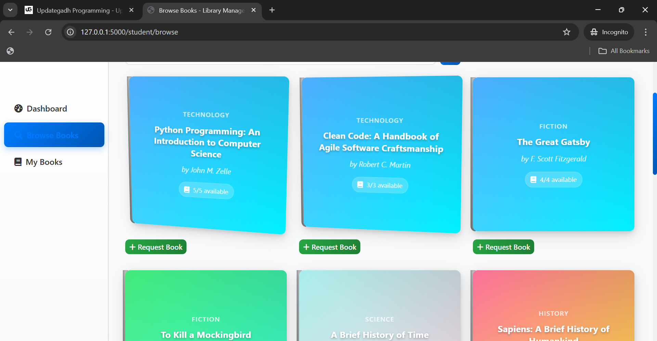Request the Clean Code book

tap(330, 247)
